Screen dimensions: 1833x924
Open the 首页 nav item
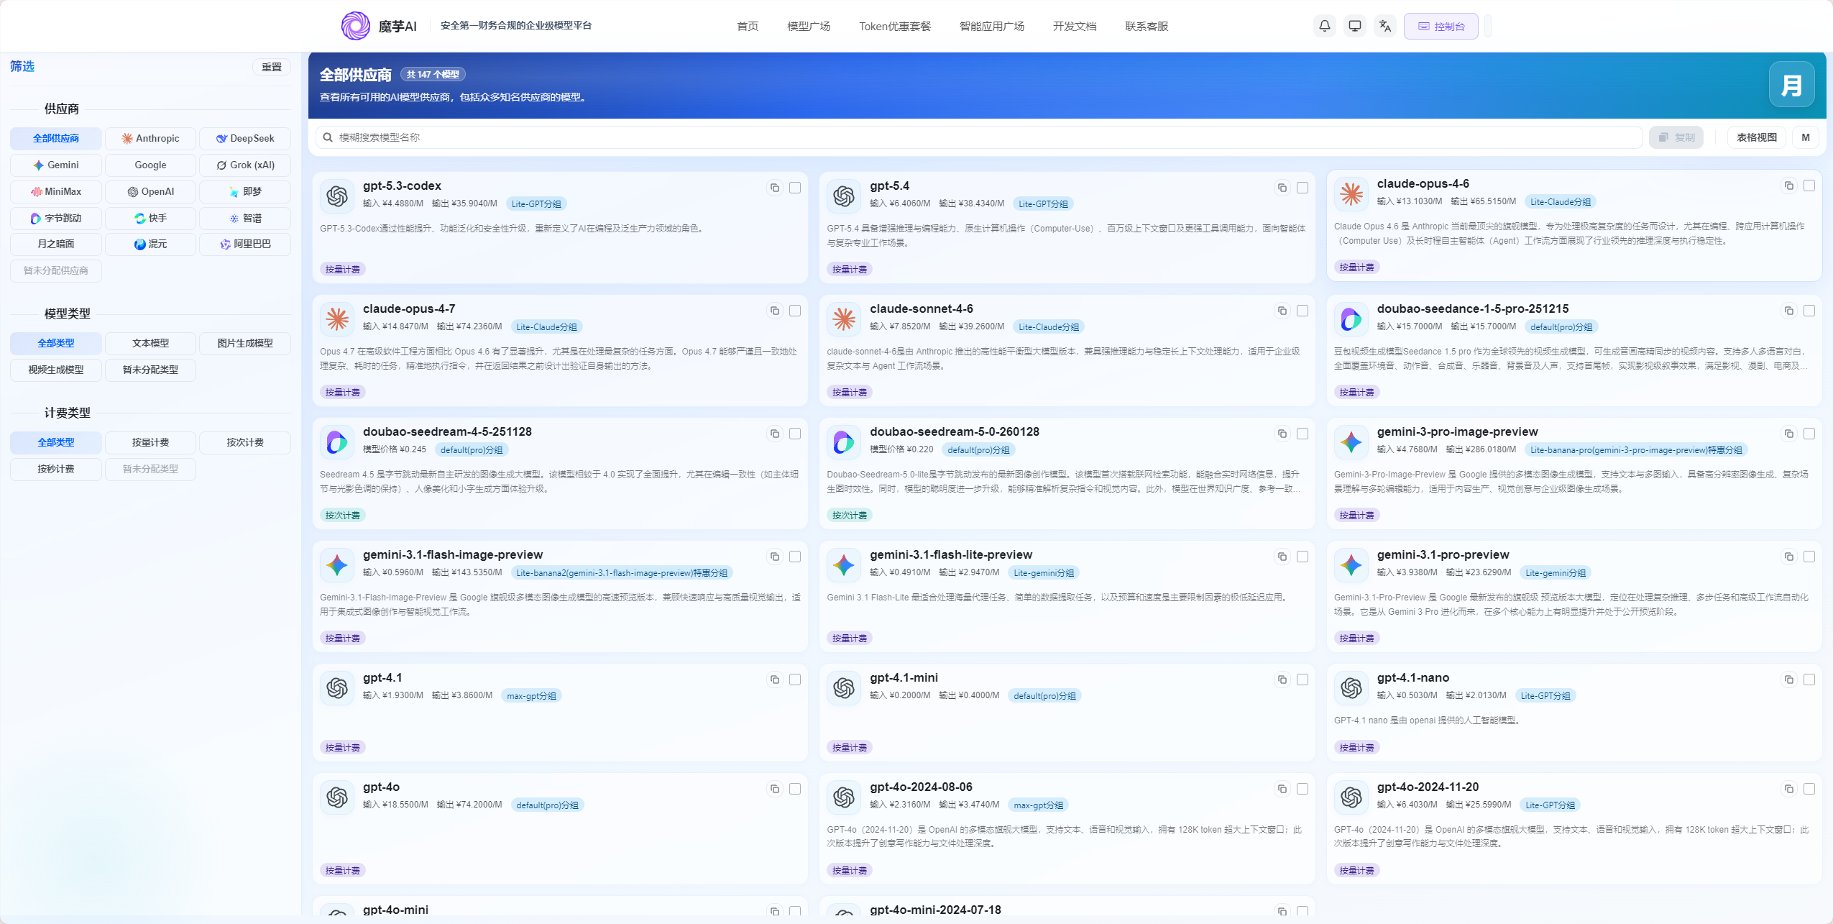click(748, 26)
